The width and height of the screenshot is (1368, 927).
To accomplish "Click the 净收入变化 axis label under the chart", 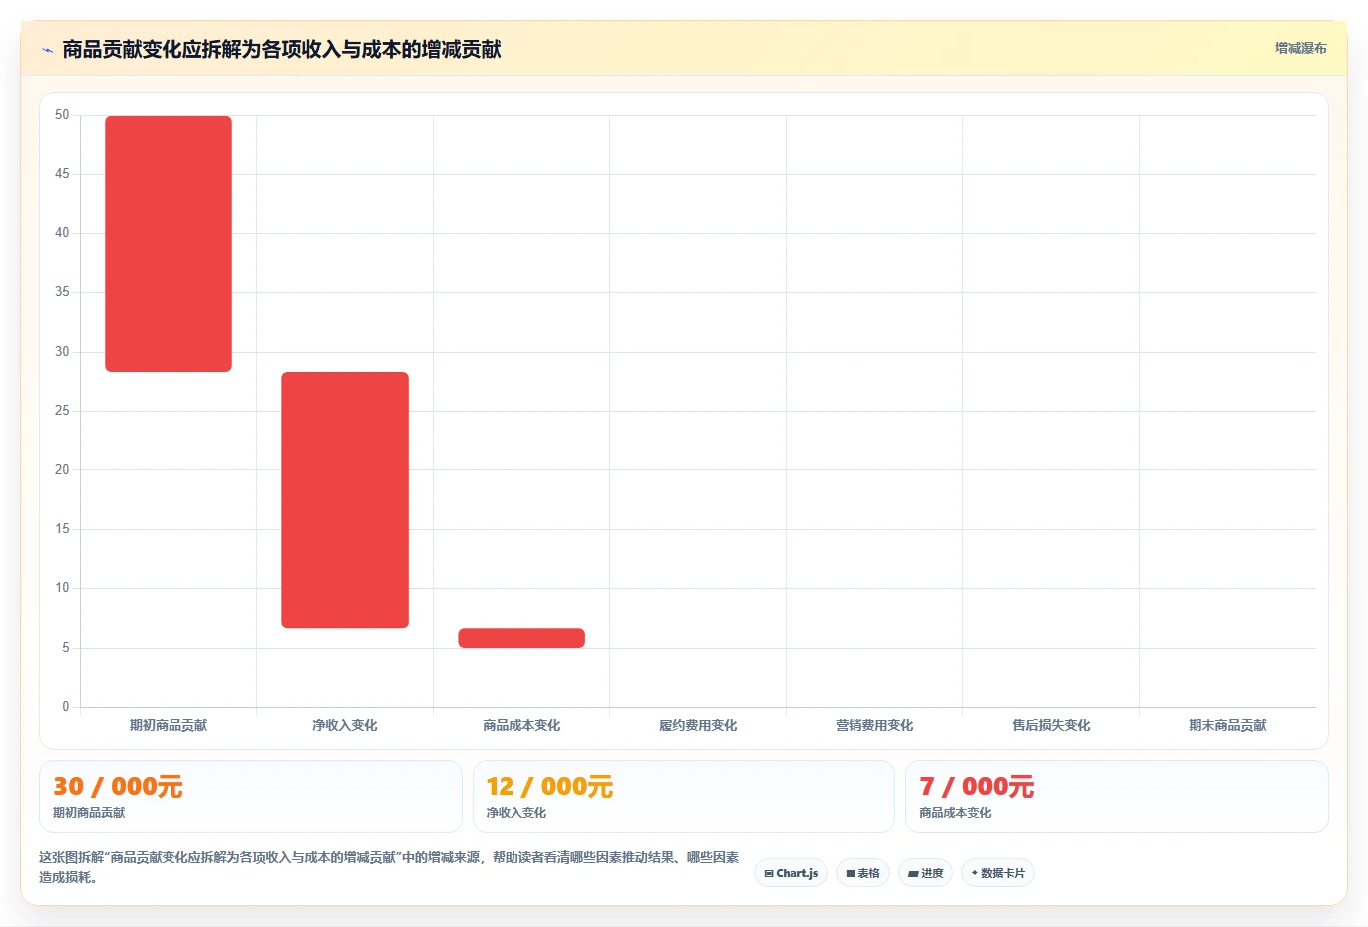I will (x=345, y=725).
